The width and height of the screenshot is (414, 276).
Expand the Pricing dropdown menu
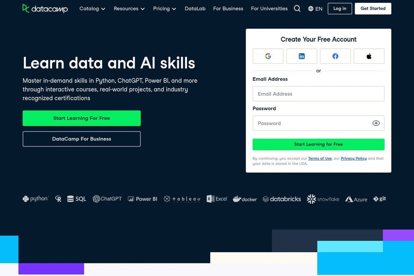click(165, 9)
